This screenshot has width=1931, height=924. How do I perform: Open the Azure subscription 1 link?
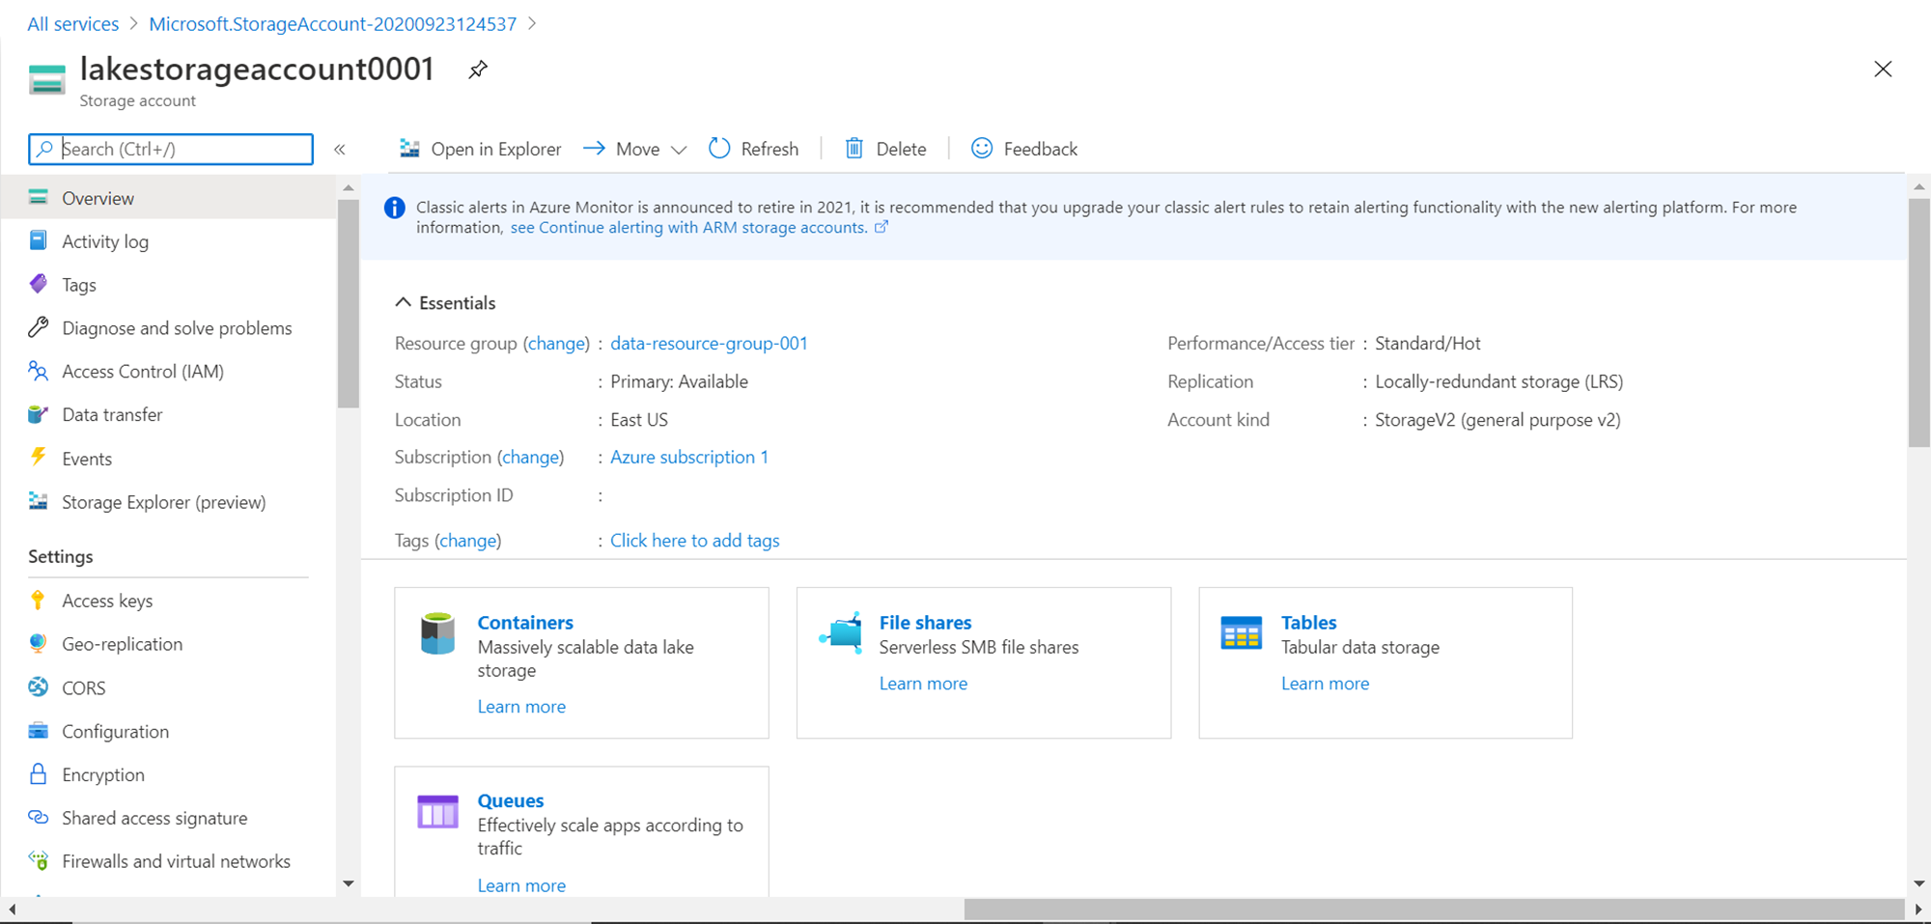pyautogui.click(x=688, y=458)
